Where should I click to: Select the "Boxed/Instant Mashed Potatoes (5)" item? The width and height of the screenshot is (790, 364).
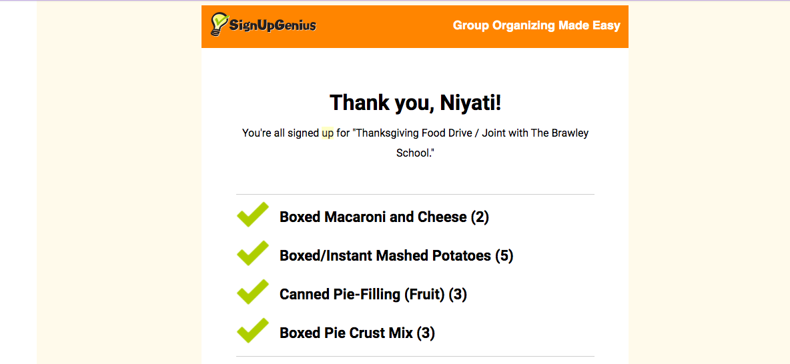tap(396, 256)
